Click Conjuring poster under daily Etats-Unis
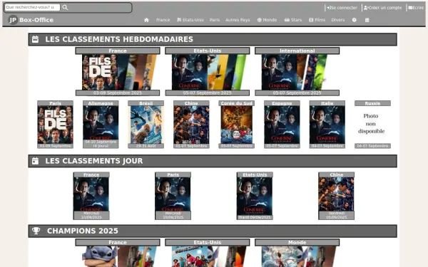Viewport: 428px width, 267px height. 255,197
